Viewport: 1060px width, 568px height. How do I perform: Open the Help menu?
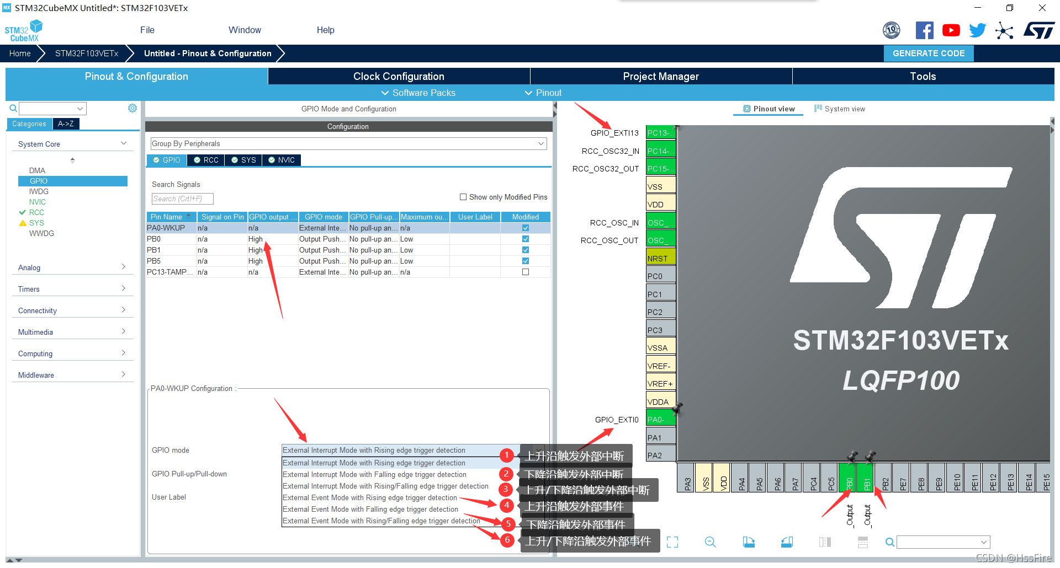point(325,30)
